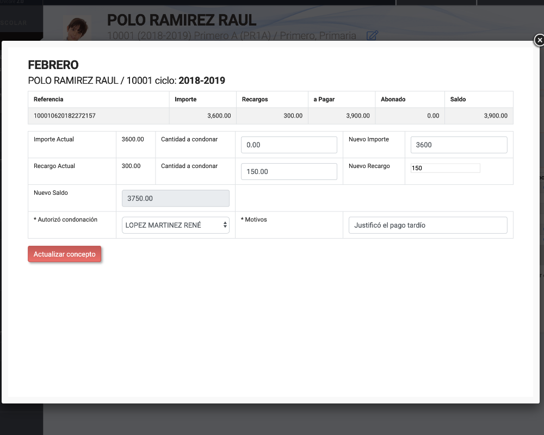The width and height of the screenshot is (544, 435).
Task: Click the Recargo Cantidad a condonar field showing 150.00
Action: click(x=289, y=171)
